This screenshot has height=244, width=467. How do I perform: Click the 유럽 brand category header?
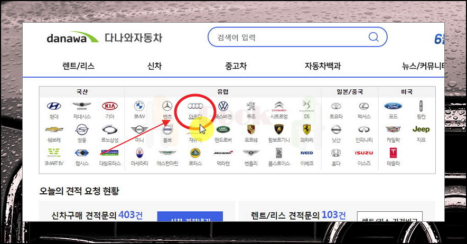click(x=223, y=92)
